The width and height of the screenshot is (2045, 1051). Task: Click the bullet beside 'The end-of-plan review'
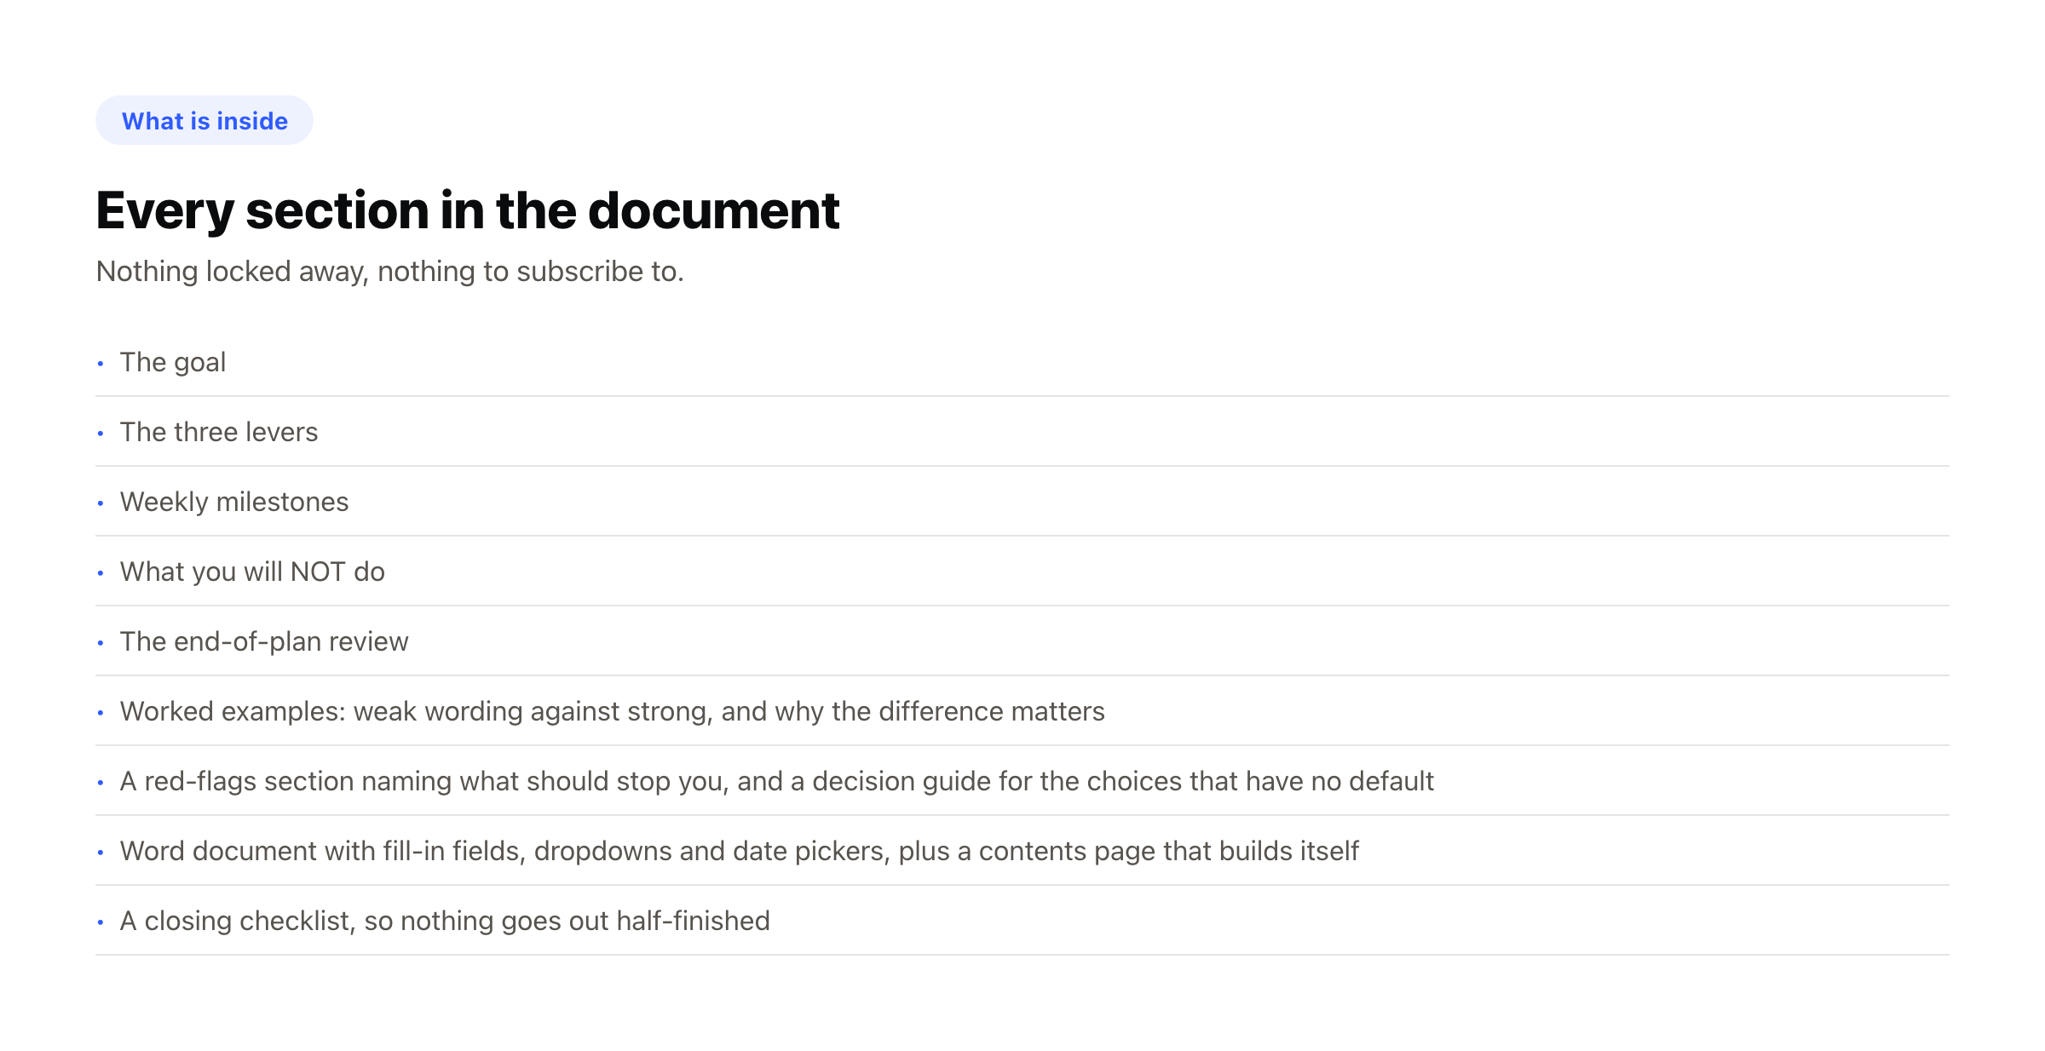101,643
